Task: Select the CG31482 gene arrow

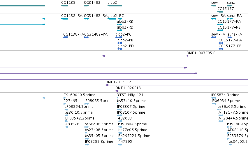Action: 86,6
